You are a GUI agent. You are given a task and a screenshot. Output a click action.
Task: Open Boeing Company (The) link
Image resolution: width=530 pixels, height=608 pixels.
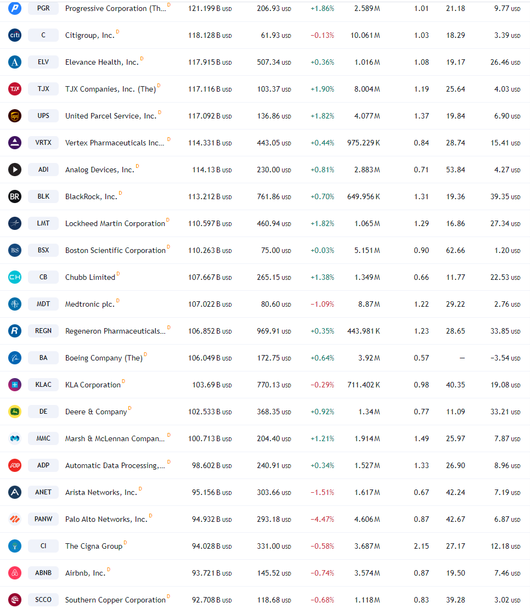coord(104,358)
